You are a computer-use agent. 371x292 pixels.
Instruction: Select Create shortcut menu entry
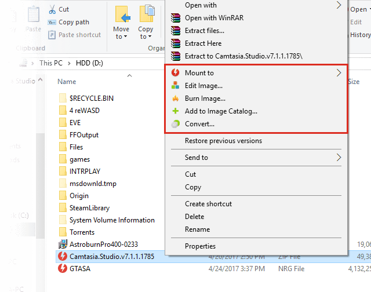click(256, 204)
